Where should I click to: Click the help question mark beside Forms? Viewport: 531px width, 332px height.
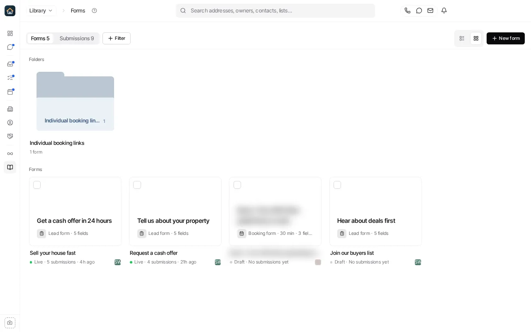pyautogui.click(x=94, y=10)
